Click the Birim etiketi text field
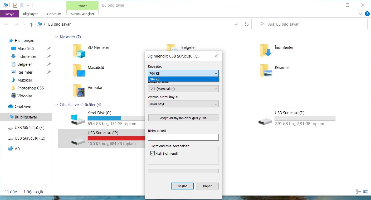The image size is (371, 200). point(183,137)
